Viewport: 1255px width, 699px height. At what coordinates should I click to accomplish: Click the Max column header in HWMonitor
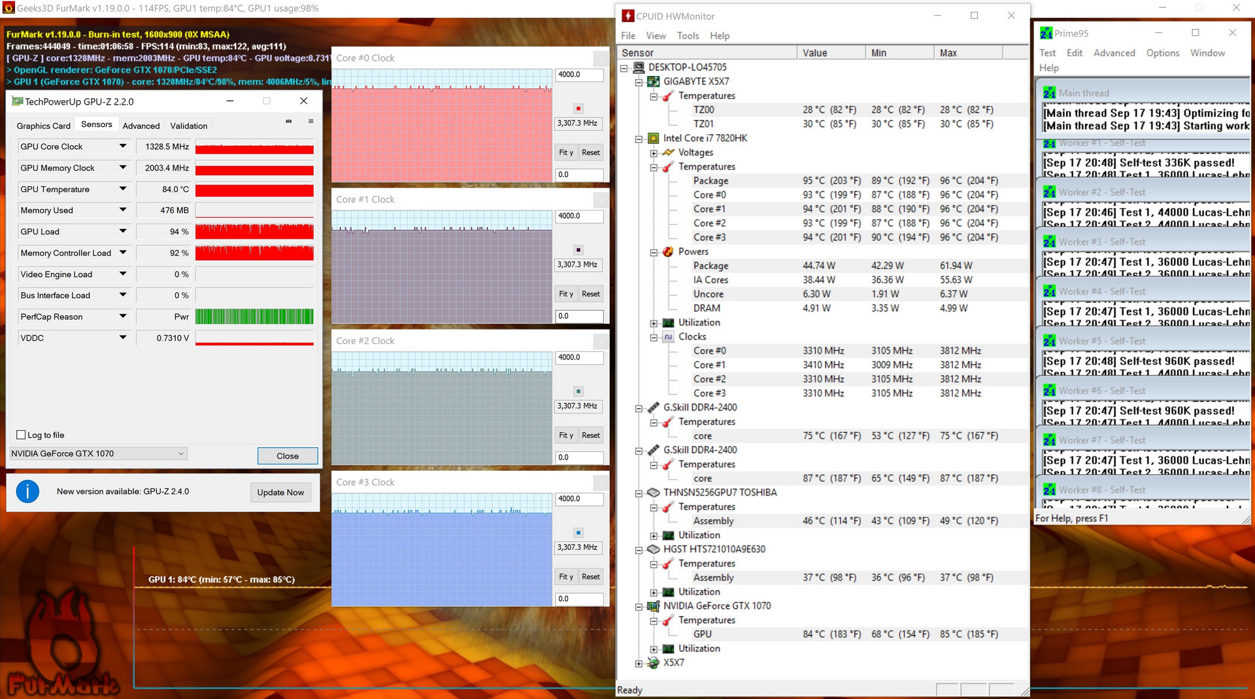point(967,53)
